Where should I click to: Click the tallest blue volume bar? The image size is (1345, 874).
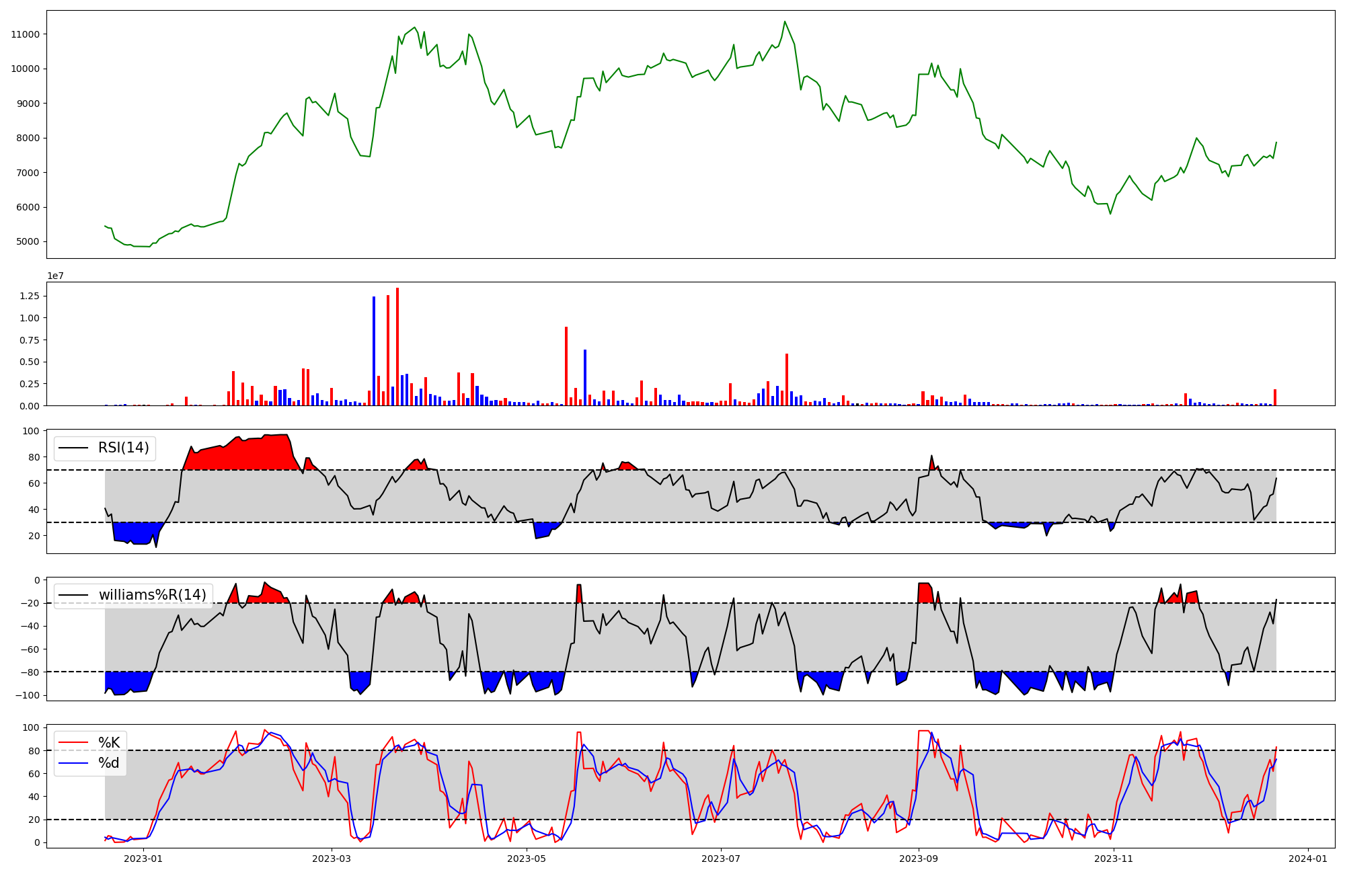tap(374, 350)
